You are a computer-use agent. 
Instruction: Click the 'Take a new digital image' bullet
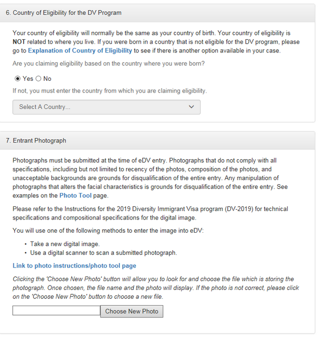(x=65, y=244)
